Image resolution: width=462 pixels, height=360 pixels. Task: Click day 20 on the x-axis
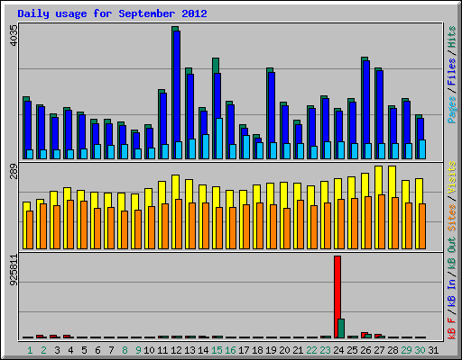[284, 350]
